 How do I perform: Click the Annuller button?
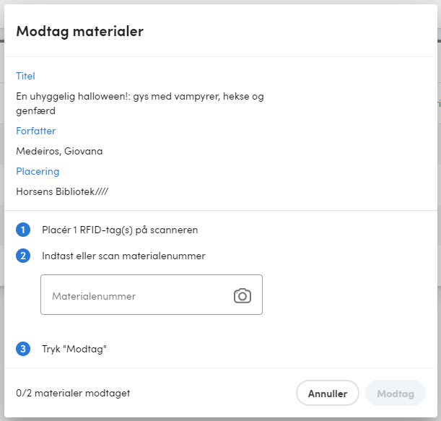tap(328, 393)
